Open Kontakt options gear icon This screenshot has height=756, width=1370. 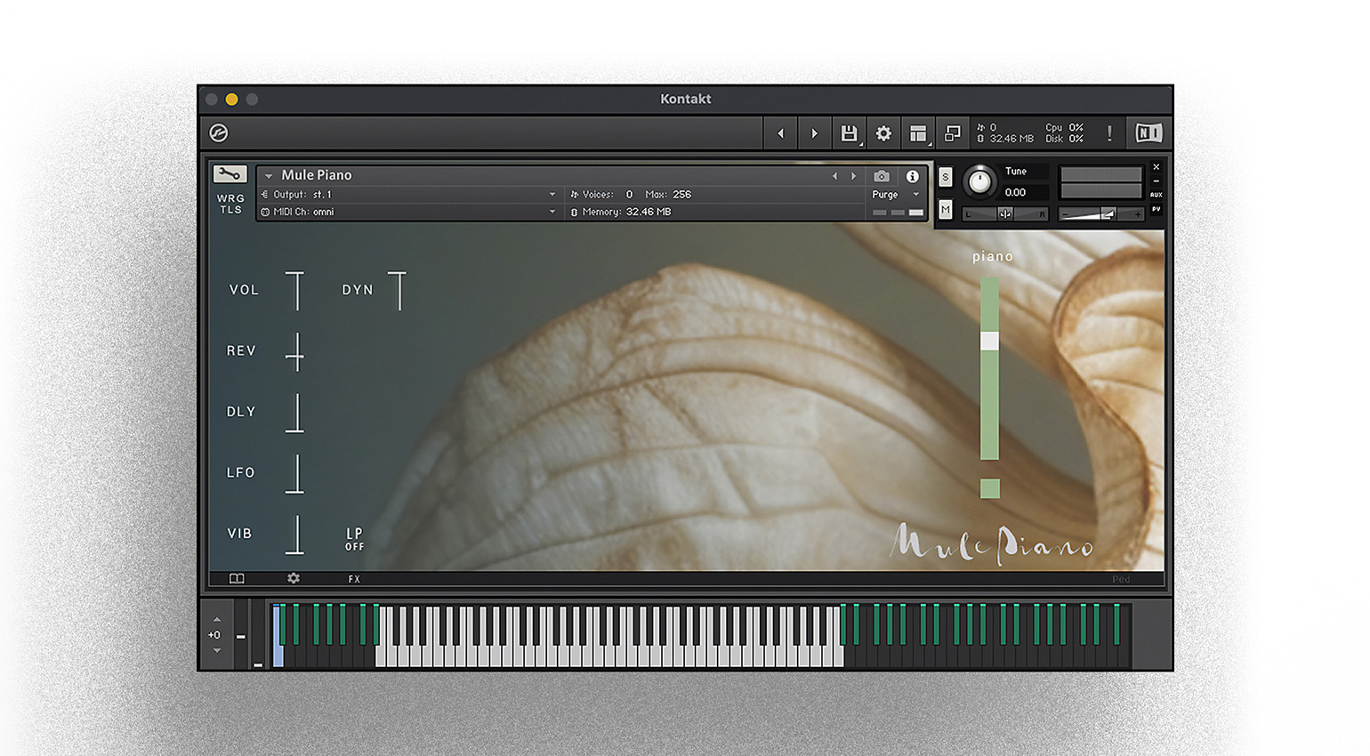tap(883, 133)
